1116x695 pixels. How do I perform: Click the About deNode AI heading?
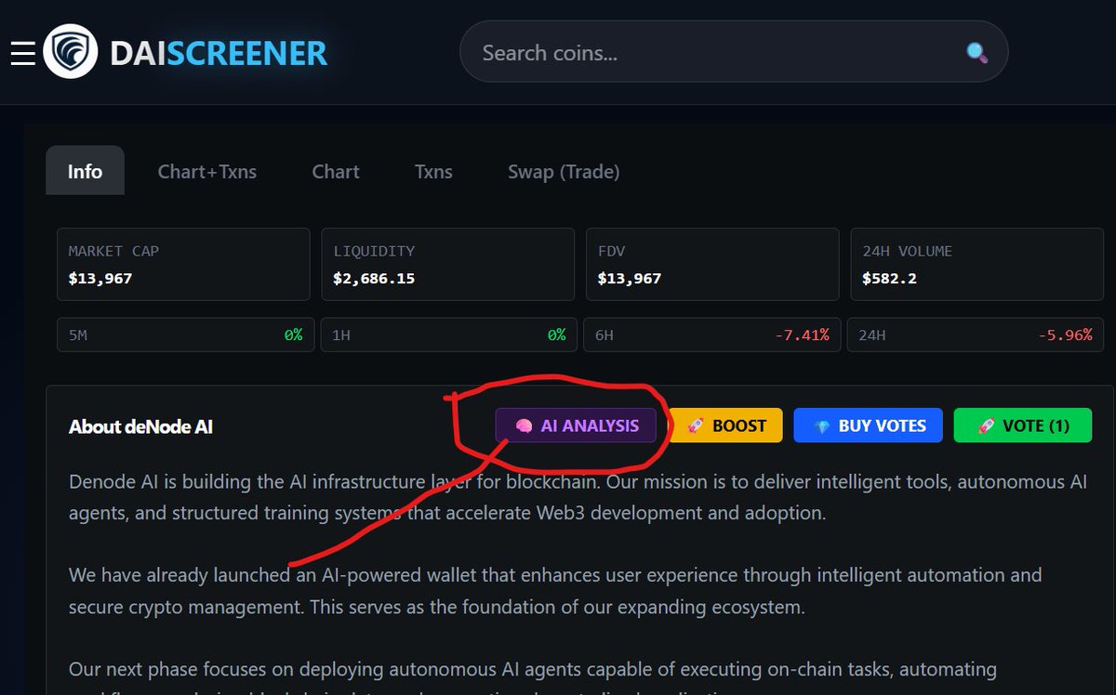point(140,426)
